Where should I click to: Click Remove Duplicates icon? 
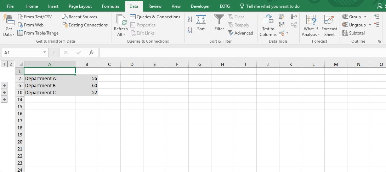pyautogui.click(x=282, y=25)
